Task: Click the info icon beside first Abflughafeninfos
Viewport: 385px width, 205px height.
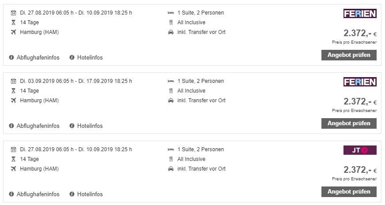Action: point(11,57)
